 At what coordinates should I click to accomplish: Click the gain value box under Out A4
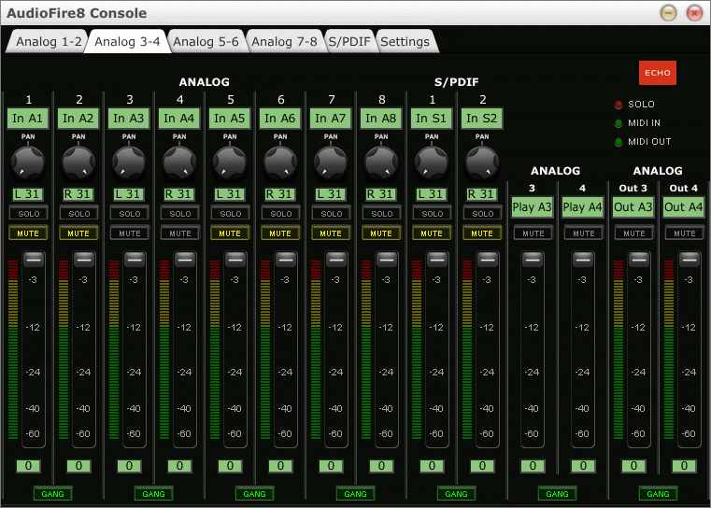[x=684, y=466]
